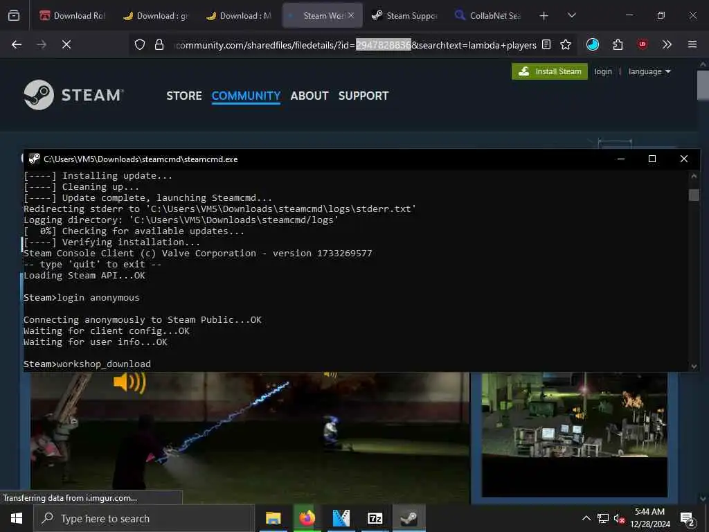Switch to the Steam Support tab
709x532 pixels.
(x=404, y=16)
